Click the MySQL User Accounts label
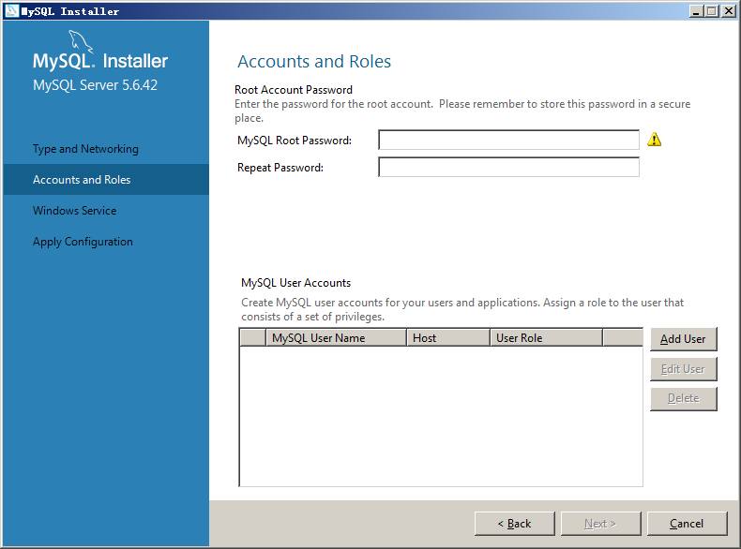Image resolution: width=741 pixels, height=549 pixels. (x=295, y=283)
